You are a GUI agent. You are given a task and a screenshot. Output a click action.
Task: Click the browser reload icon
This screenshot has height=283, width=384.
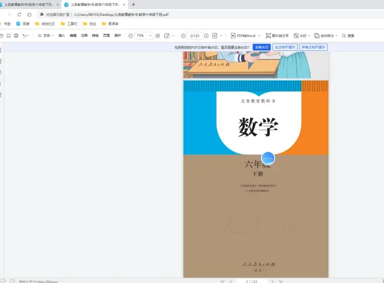19,14
